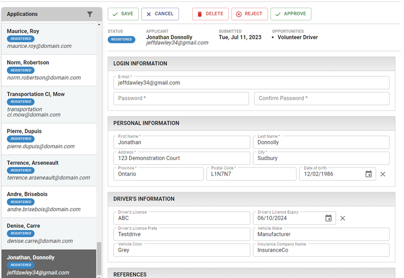Focus the Password field
This screenshot has height=278, width=404.
click(x=181, y=99)
